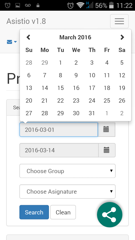Pick March 31 in the date picker
This screenshot has width=135, height=240.
tap(92, 113)
